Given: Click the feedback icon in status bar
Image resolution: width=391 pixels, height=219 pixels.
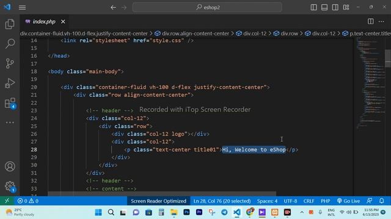Looking at the screenshot, I should click(369, 201).
